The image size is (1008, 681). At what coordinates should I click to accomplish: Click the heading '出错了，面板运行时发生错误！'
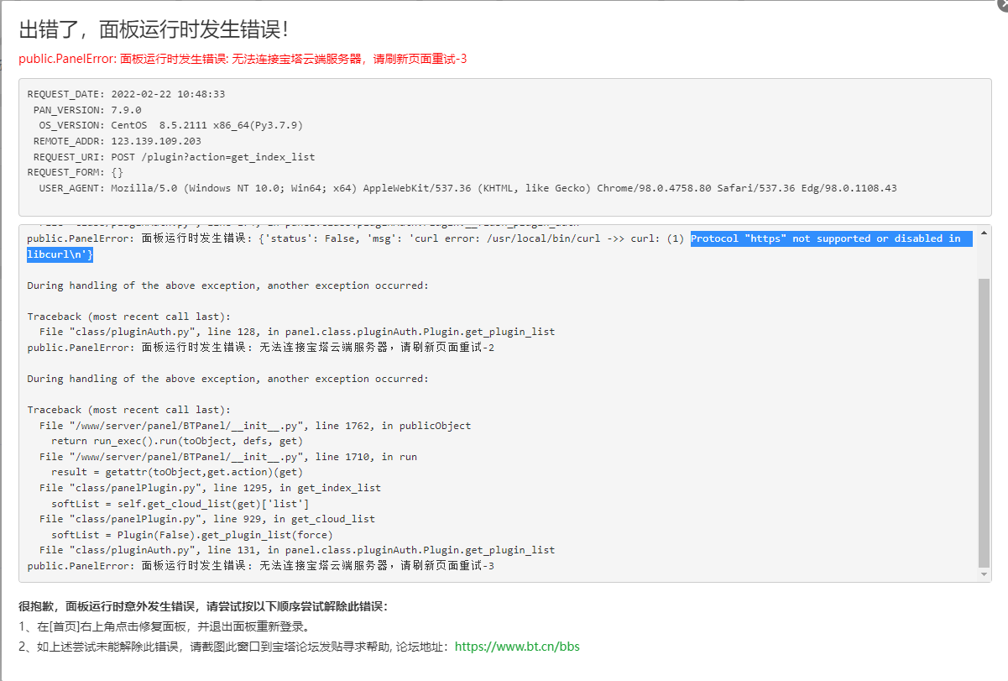click(x=155, y=29)
